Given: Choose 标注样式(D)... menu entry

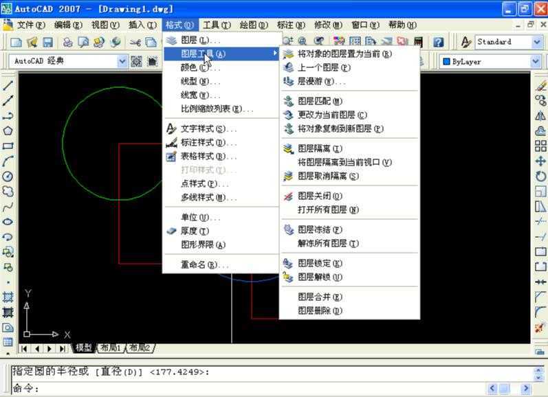Looking at the screenshot, I should (x=221, y=142).
